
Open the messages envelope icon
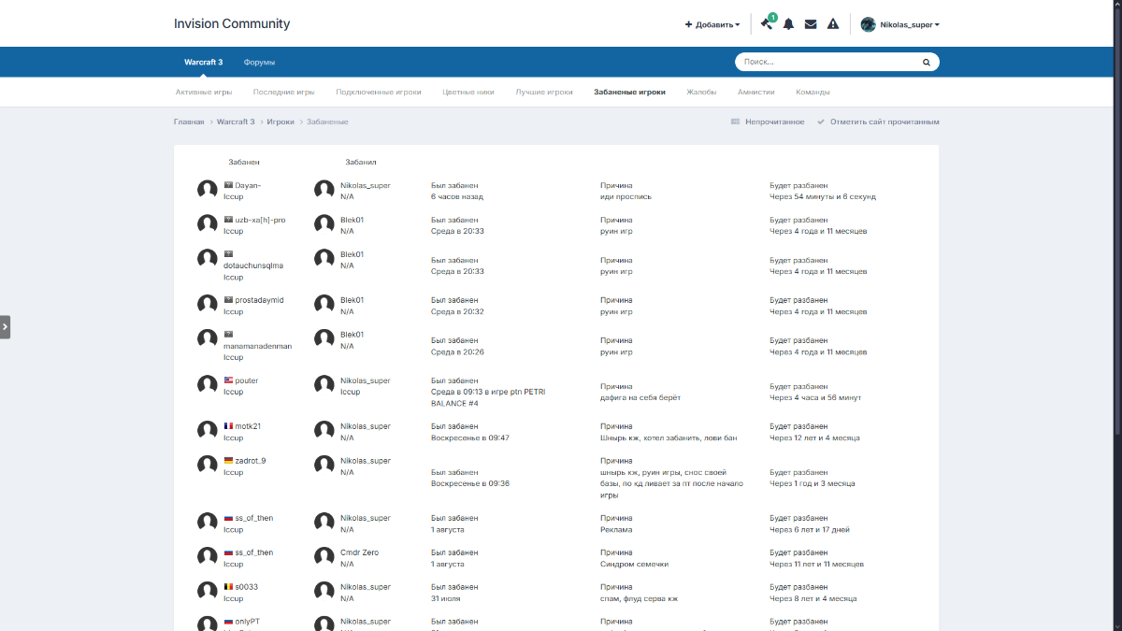point(811,24)
